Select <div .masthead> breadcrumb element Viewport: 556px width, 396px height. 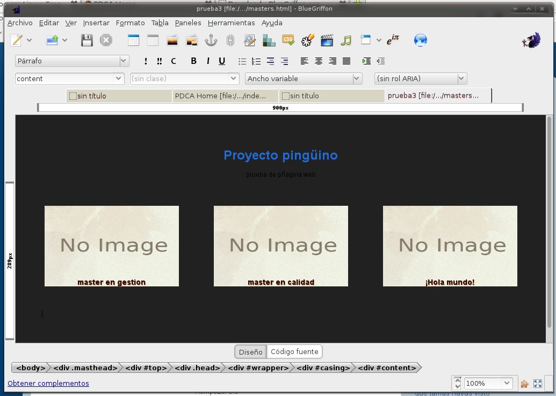tap(85, 368)
